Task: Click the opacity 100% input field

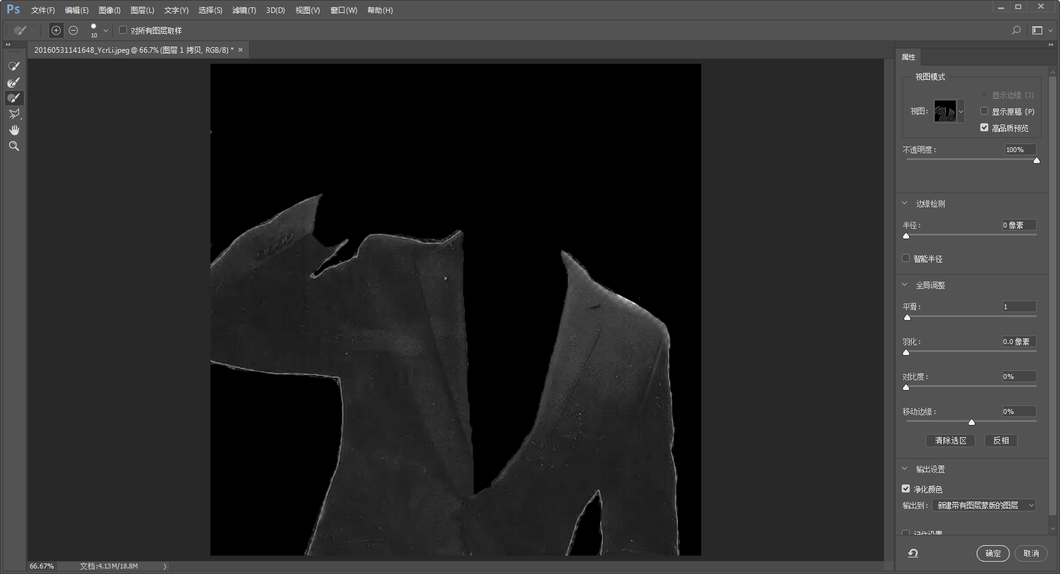Action: [1020, 150]
